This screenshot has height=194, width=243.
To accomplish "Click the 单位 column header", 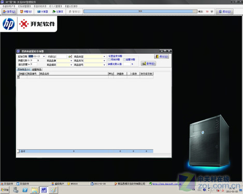I will tap(111, 73).
